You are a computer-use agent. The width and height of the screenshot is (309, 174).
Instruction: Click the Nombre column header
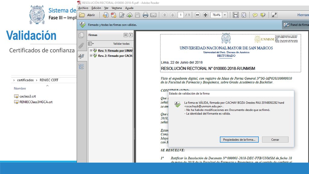click(20, 89)
